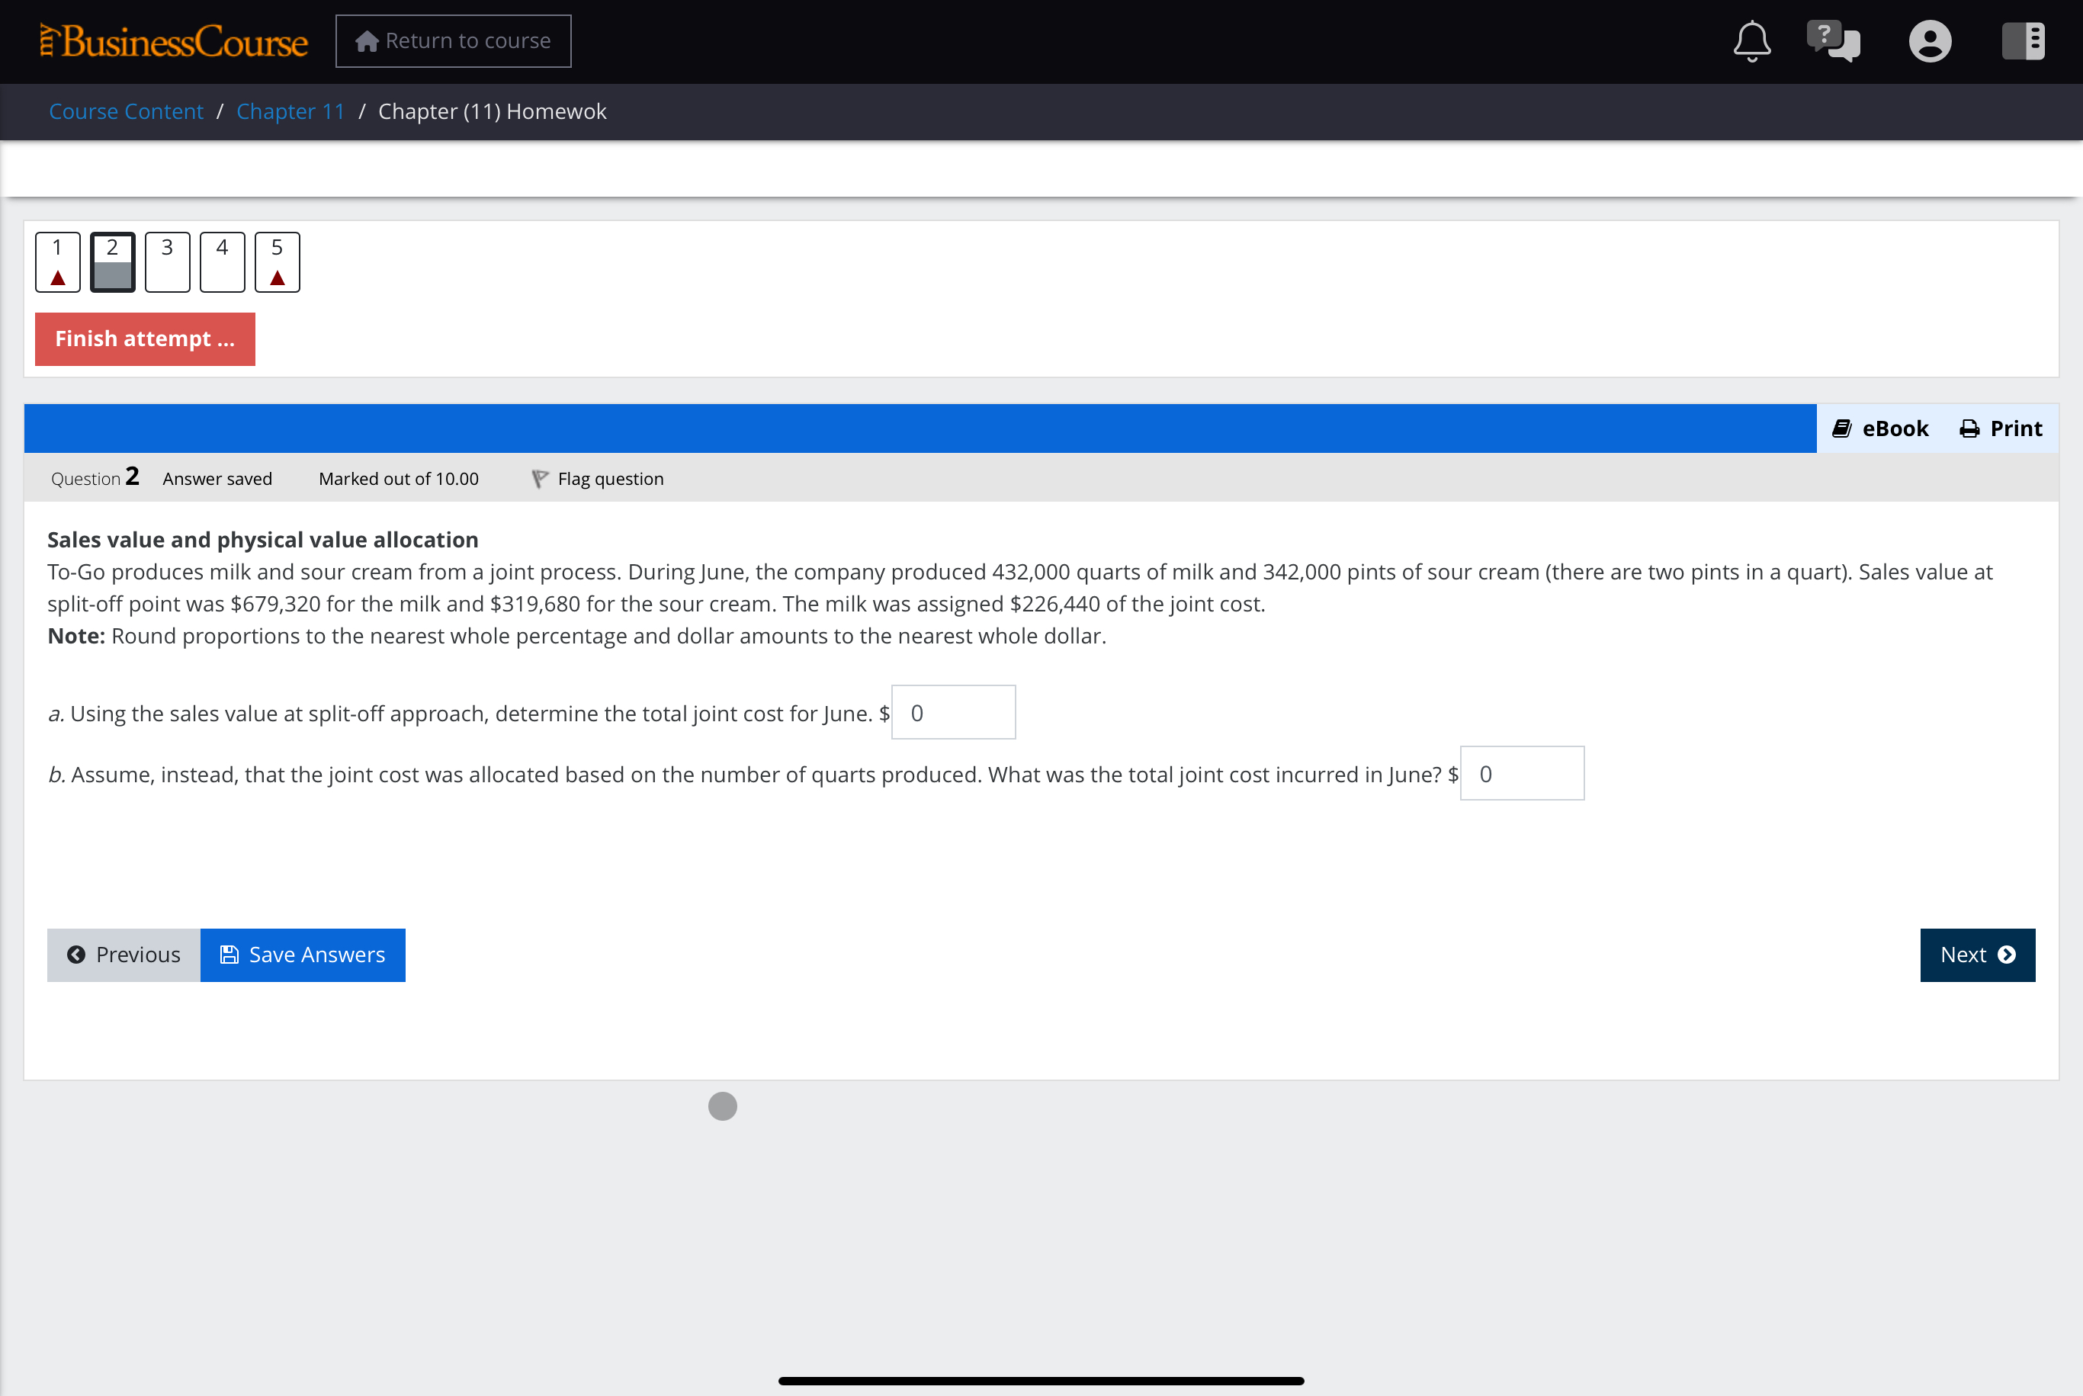Click the BusinessCourse logo
Screen dimensions: 2083x1396
click(x=175, y=41)
